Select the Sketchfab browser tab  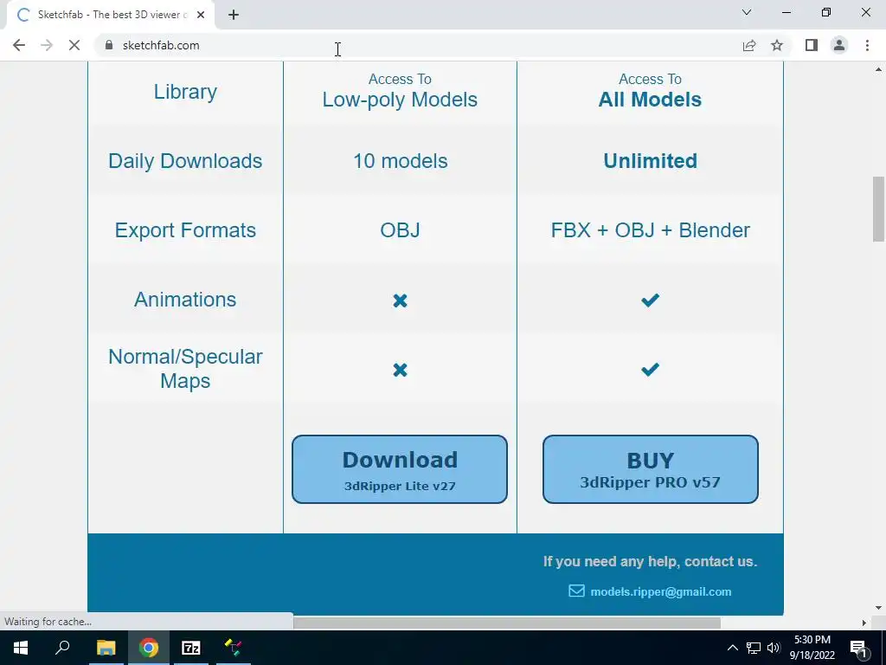112,15
